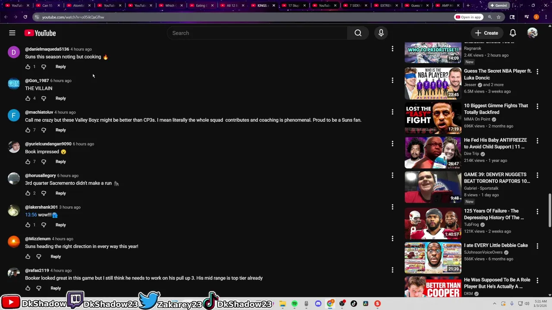This screenshot has height=310, width=552.
Task: Open comment options for @lakershank301
Action: (x=392, y=207)
